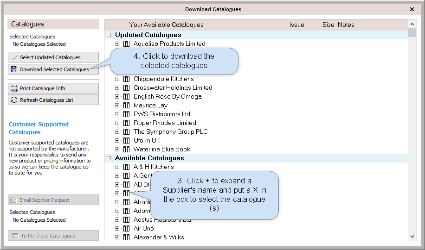
Task: Click the catalogue icon next to Crosswater Holdings Limited
Action: pos(126,87)
